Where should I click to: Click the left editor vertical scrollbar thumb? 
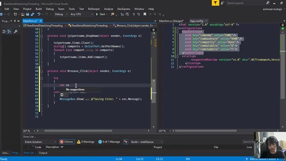[154, 91]
